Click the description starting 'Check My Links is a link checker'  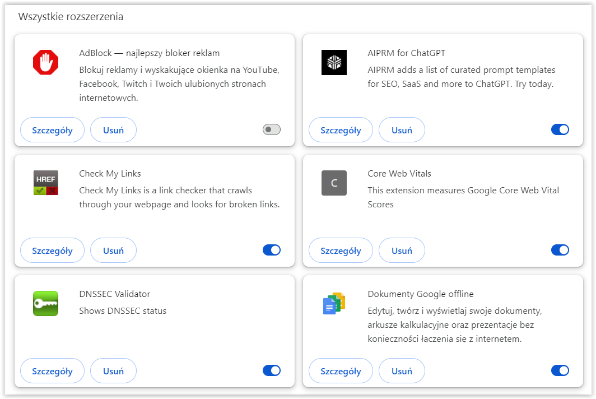(179, 197)
